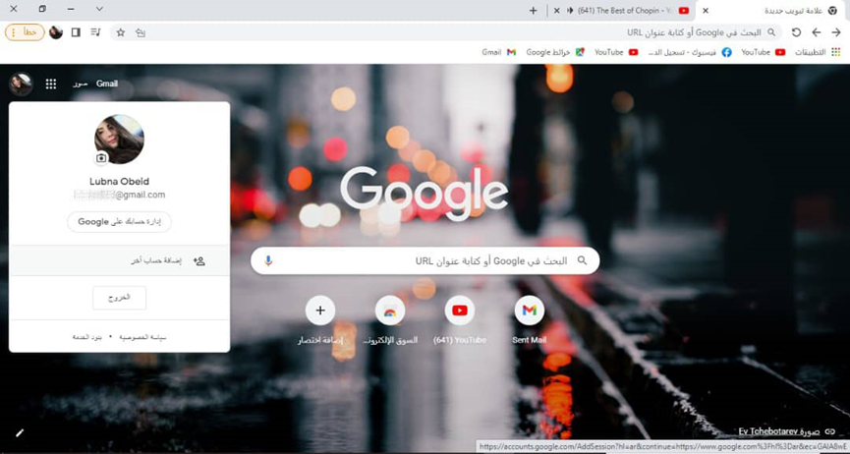The height and width of the screenshot is (454, 850).
Task: Toggle the side panel icon
Action: pos(76,32)
